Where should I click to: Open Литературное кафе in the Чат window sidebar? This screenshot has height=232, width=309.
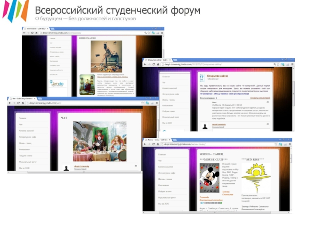point(27,137)
